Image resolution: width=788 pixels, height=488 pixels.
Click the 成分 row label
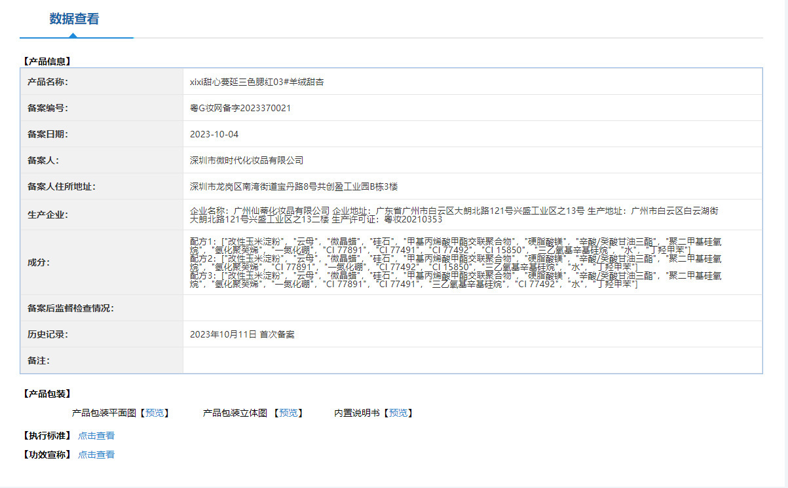(x=39, y=262)
